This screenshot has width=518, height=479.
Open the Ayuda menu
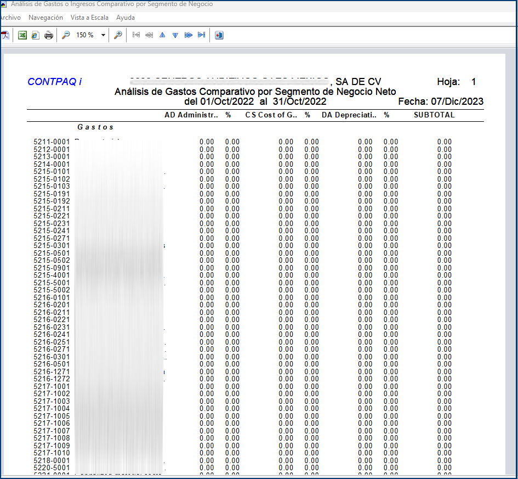126,18
